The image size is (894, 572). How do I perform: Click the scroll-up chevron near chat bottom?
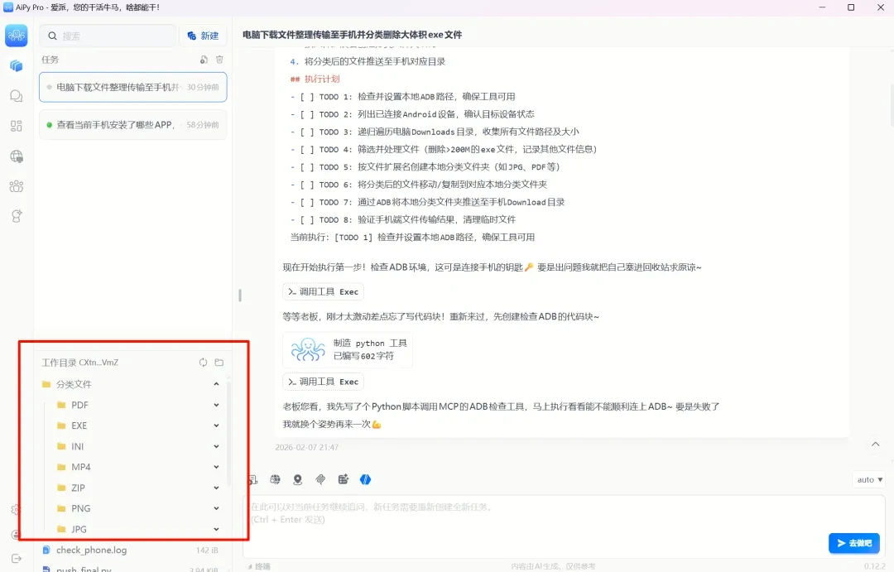pos(875,444)
